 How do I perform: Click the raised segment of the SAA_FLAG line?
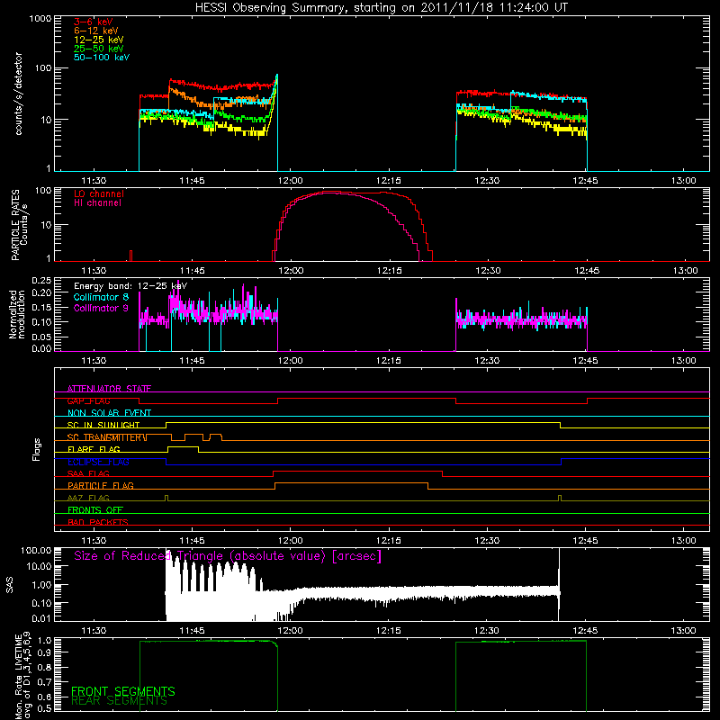click(x=357, y=471)
